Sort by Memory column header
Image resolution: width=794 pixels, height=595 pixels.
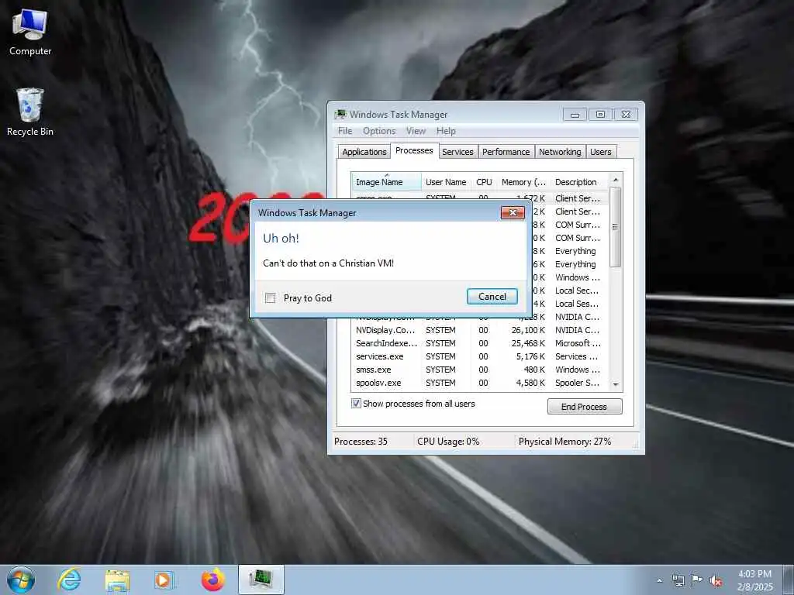(x=523, y=181)
